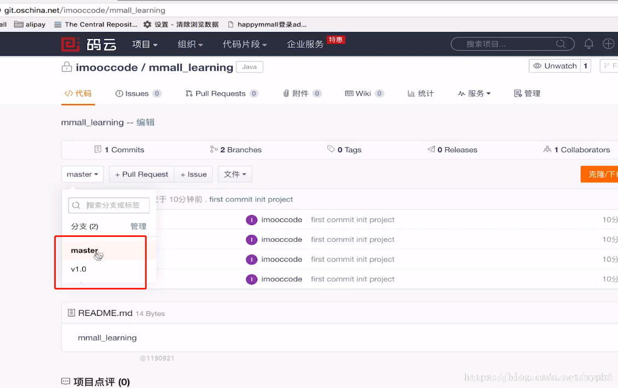The image size is (618, 388).
Task: Open The Central Repository bookmark
Action: [x=96, y=25]
